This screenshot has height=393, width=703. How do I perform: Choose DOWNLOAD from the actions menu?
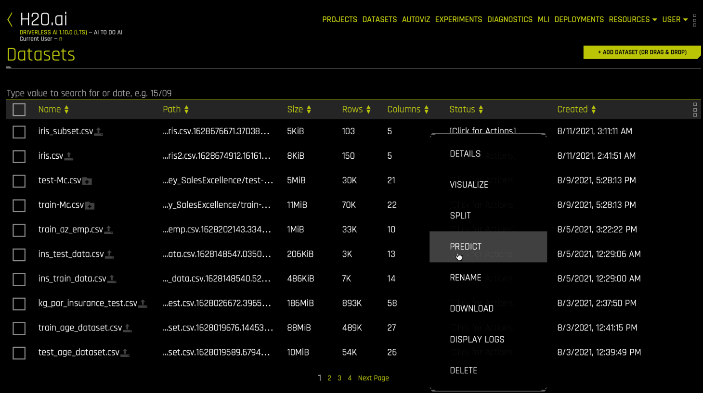488,308
